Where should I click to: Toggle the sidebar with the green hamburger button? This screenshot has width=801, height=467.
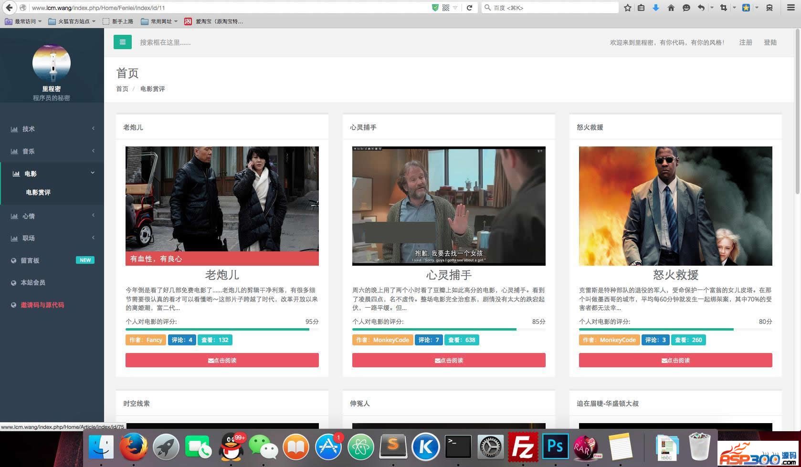click(123, 42)
